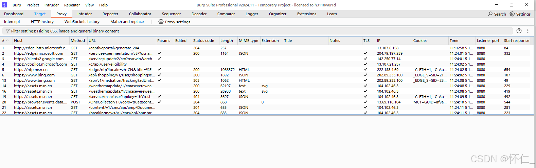
Task: Open the Comparer tab
Action: 226,14
